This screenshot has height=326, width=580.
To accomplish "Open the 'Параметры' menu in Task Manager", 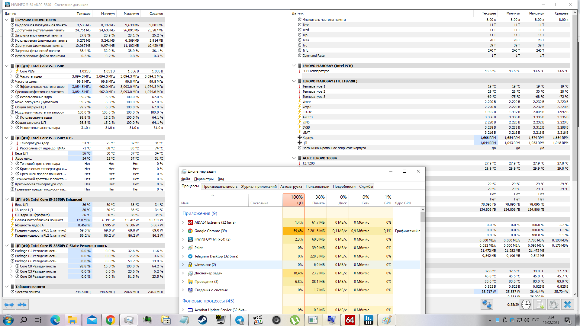I will click(x=204, y=179).
